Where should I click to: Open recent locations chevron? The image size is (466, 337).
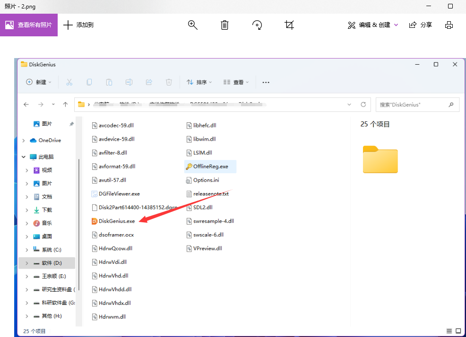click(53, 104)
